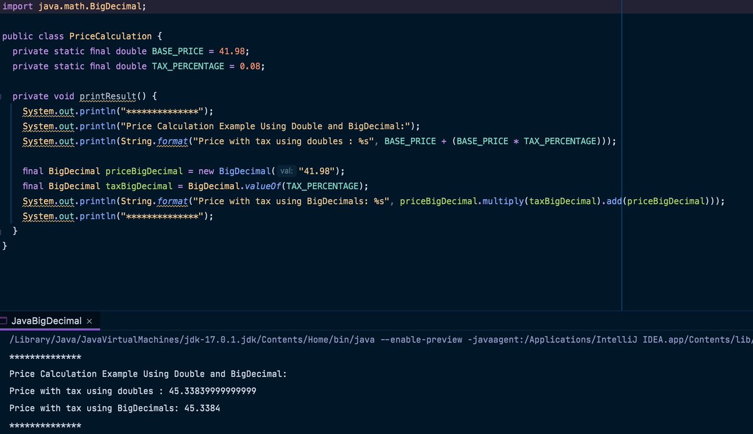Screen dimensions: 753x434
Task: Click console output 45.3384
Action: click(202, 408)
